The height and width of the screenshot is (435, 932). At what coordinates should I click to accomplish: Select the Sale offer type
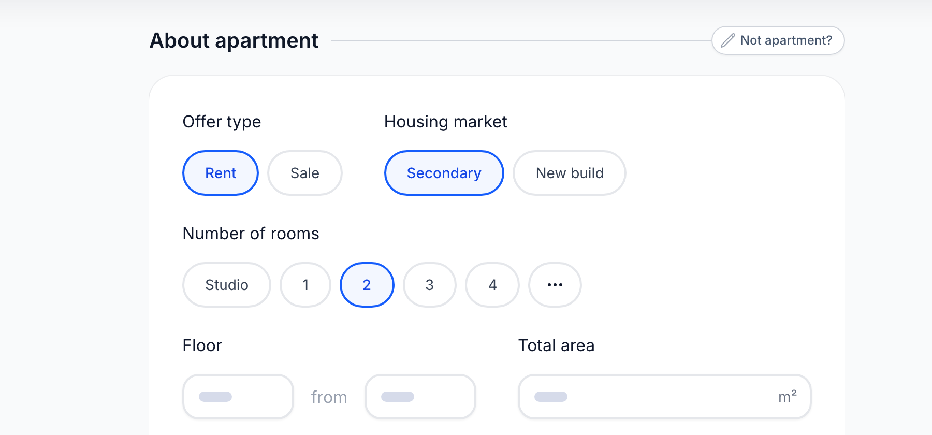coord(305,173)
